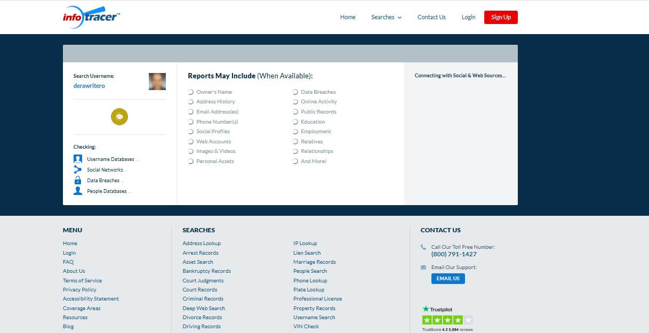Viewport: 649px width, 333px height.
Task: Click the Trustpilot star rating
Action: pos(447,320)
